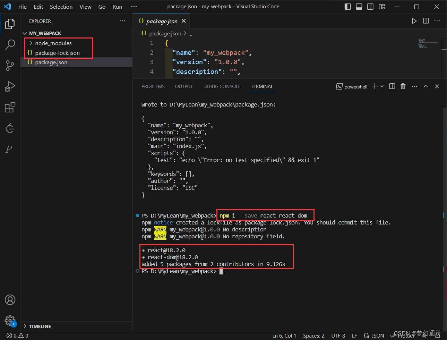Select package.json in Explorer tree
This screenshot has height=340, width=447.
point(76,62)
